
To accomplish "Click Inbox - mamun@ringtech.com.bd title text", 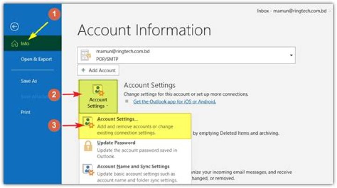I will pos(292,11).
